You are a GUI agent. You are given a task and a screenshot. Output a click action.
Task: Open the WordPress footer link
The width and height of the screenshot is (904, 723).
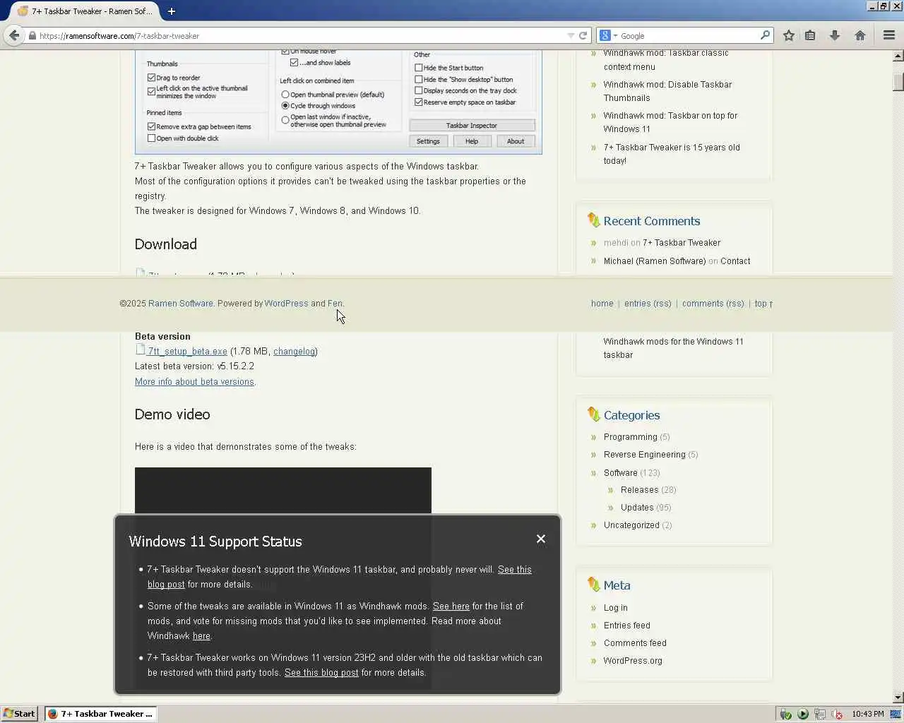286,303
